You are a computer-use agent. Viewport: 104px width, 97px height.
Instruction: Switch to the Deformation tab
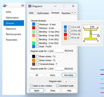43,13
